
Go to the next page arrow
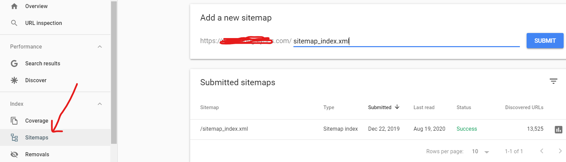pos(560,151)
